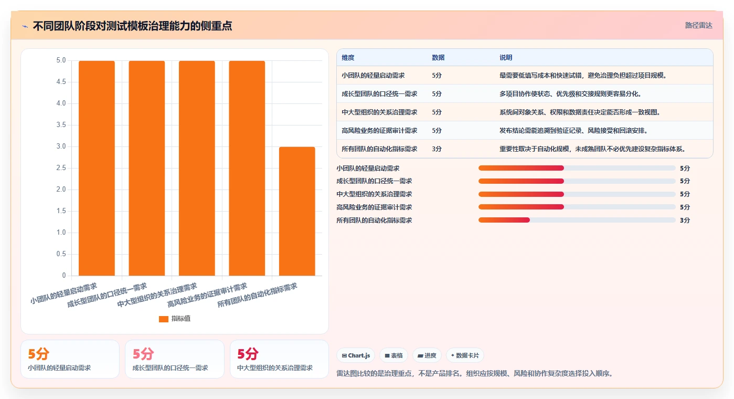Click the shorter chart bar for 所有团队的自动化指标需求
Viewport: 734px width, 399px height.
pos(297,211)
